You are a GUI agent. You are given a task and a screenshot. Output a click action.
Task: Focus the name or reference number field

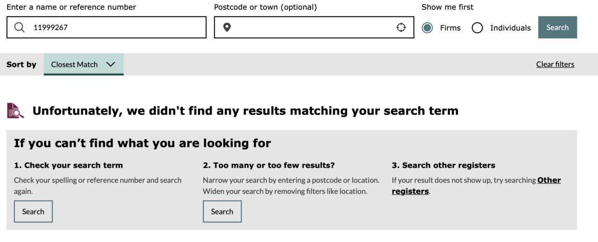tap(107, 28)
